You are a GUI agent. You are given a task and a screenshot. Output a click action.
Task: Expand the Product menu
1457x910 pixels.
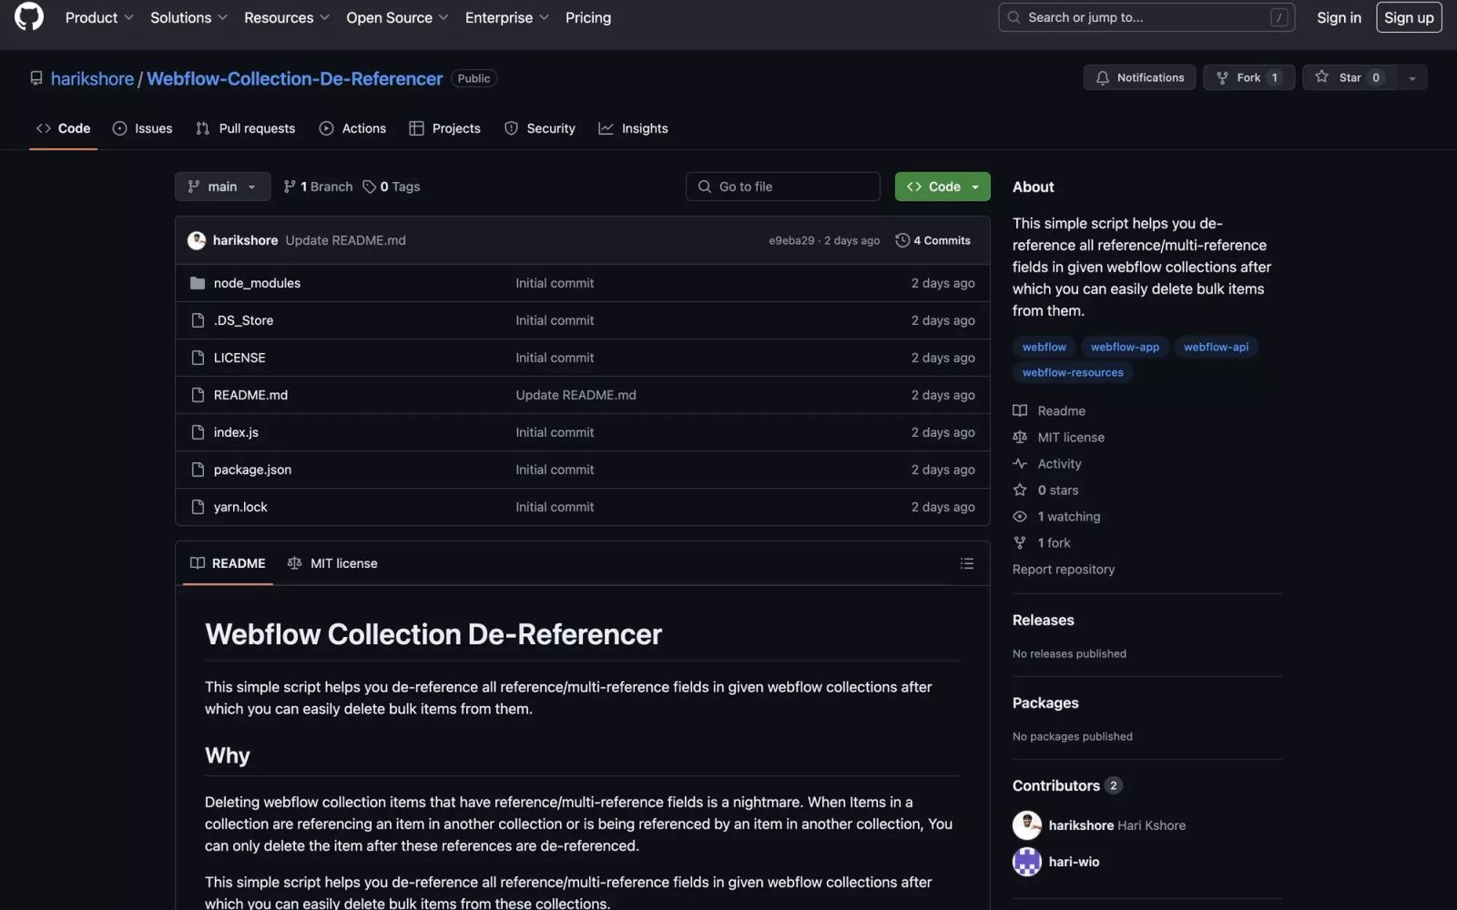pos(100,17)
